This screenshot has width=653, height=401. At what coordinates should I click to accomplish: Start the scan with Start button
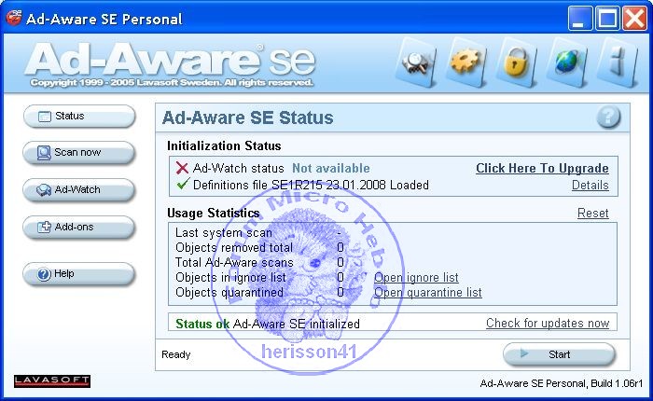559,354
